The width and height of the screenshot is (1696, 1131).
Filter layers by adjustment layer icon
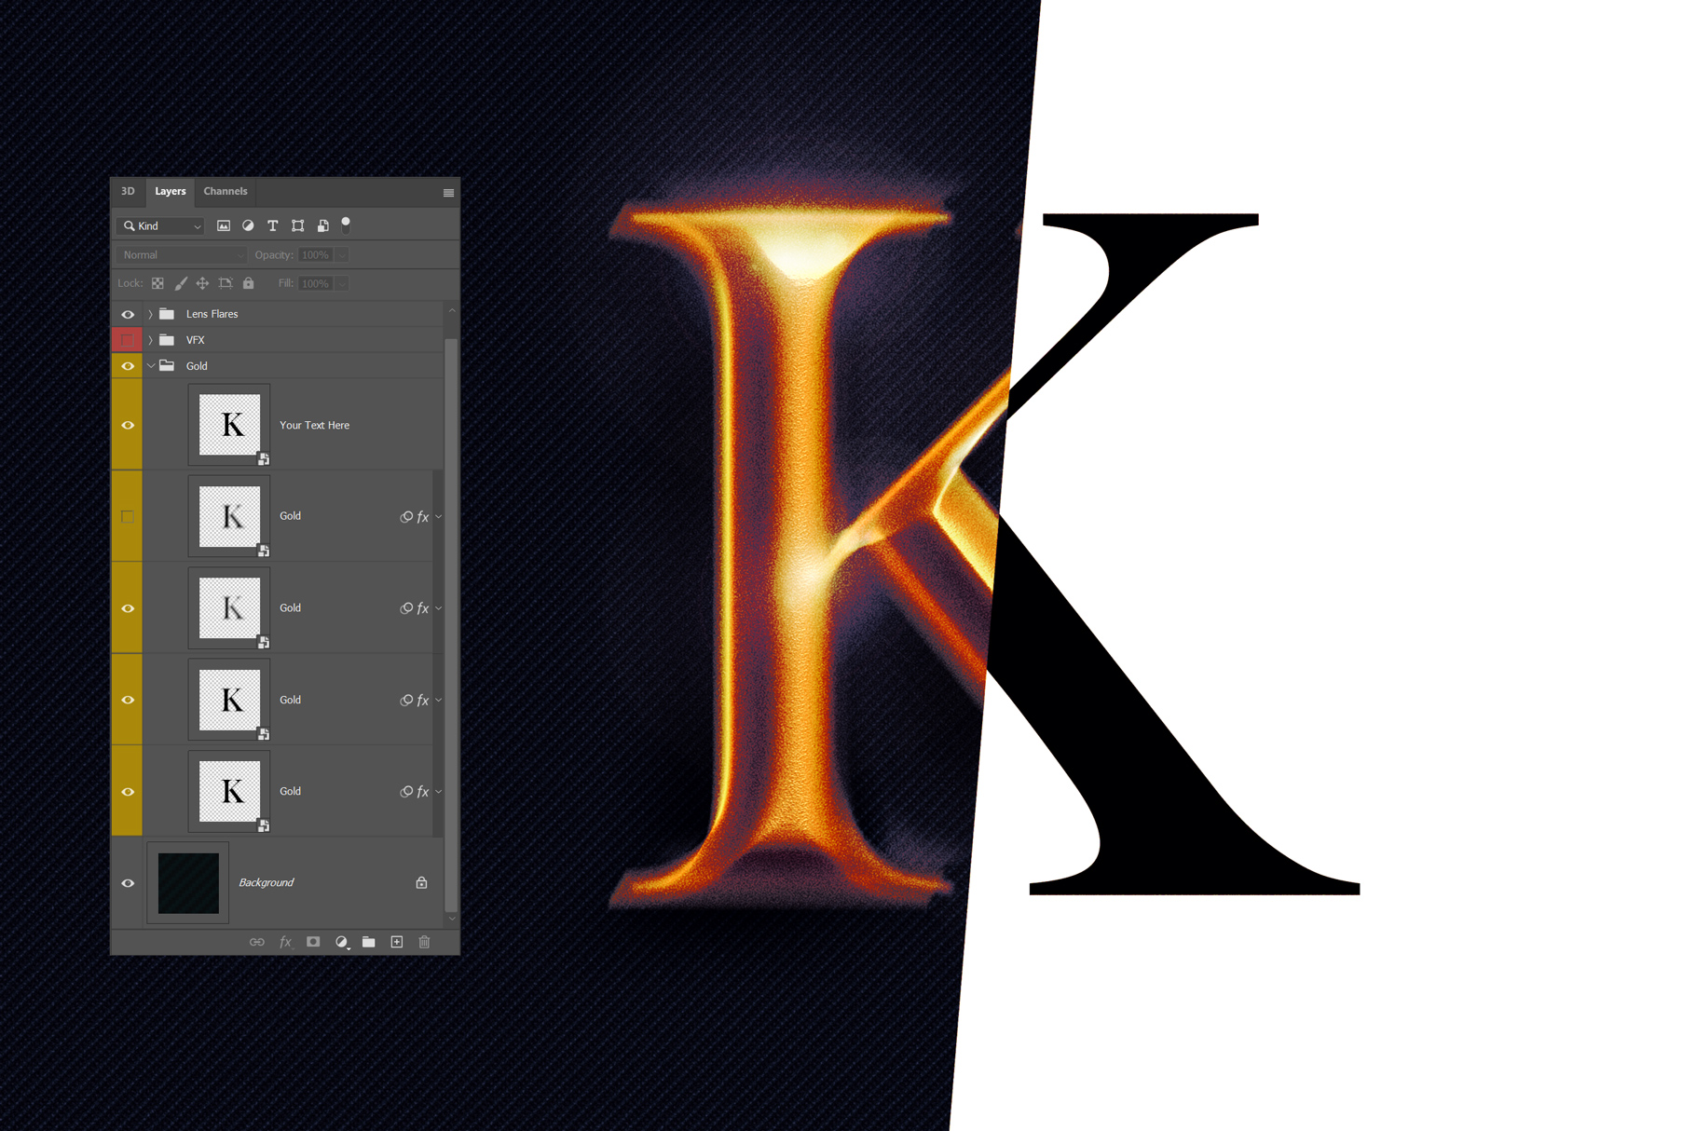click(248, 226)
